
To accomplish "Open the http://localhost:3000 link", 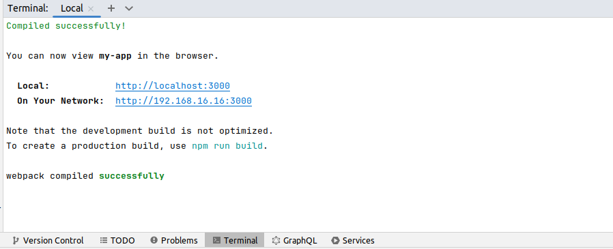I will click(173, 86).
